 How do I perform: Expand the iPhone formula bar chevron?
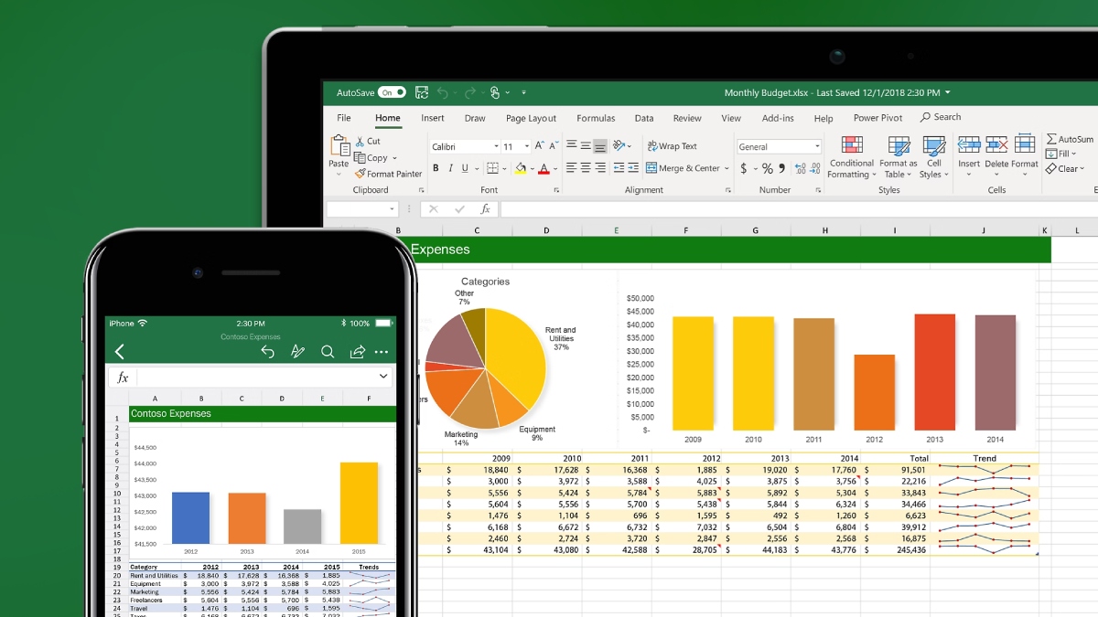[x=383, y=377]
